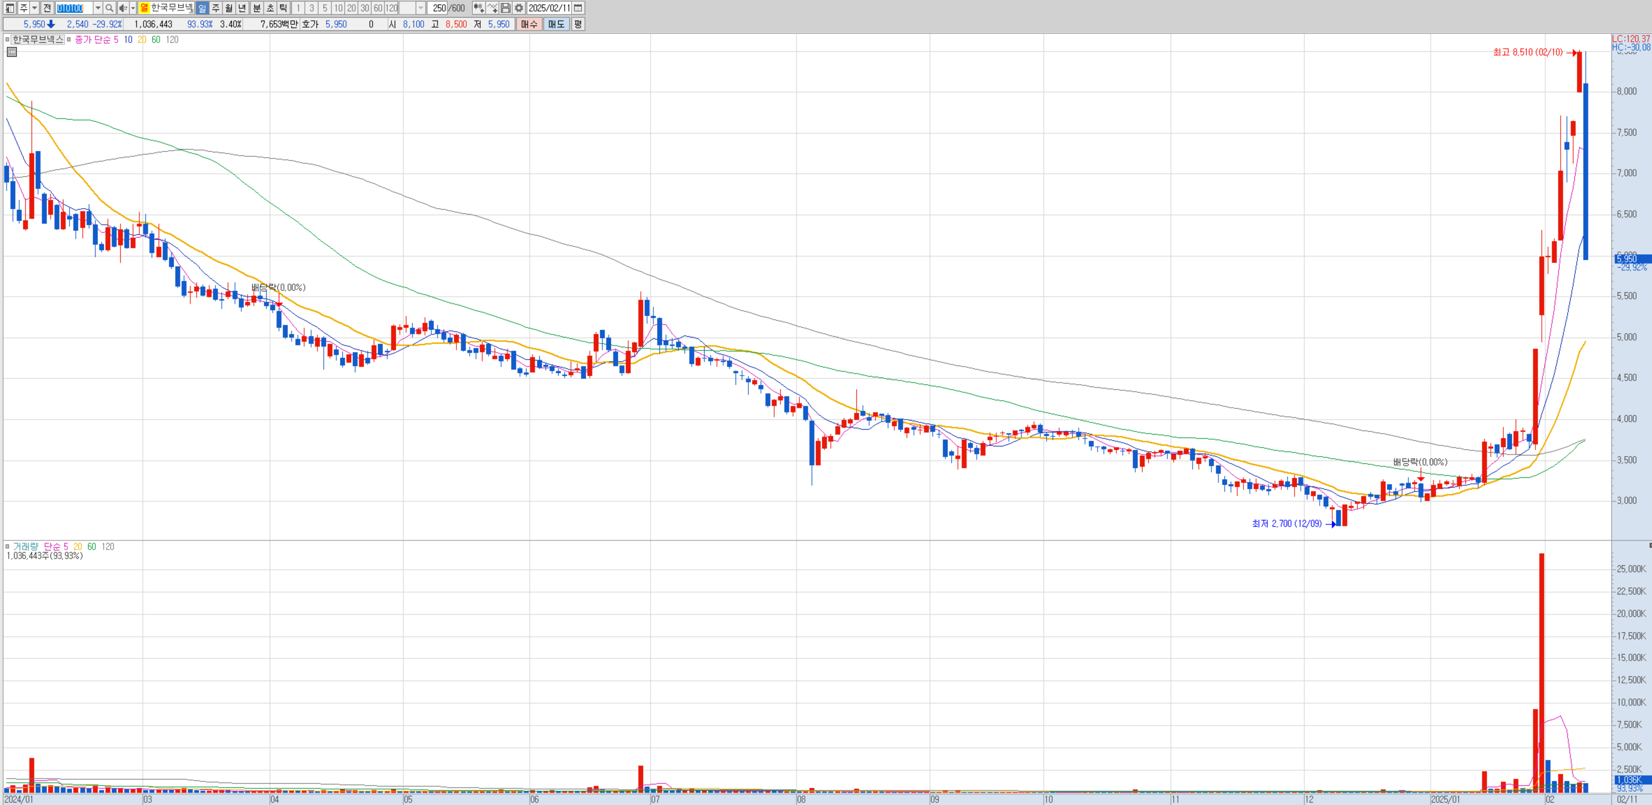Click the add line indicator icon
Image resolution: width=1652 pixels, height=805 pixels.
click(492, 8)
